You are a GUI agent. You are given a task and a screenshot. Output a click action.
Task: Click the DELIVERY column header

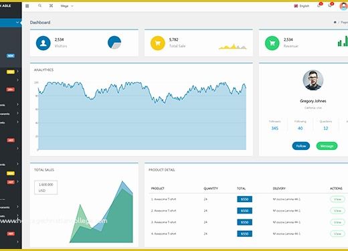pos(279,189)
